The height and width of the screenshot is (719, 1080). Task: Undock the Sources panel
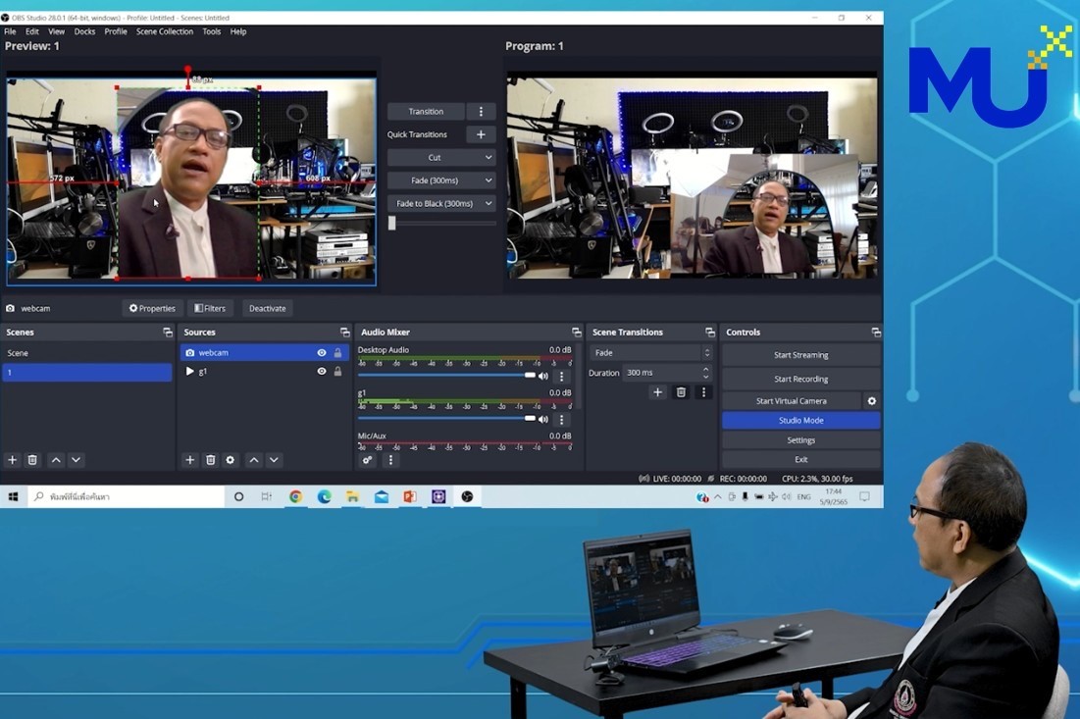tap(345, 332)
